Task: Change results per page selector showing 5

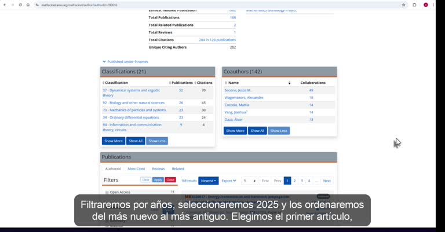Action: 250,181
